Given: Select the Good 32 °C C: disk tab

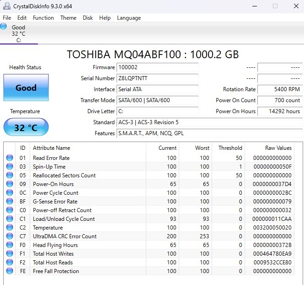Looking at the screenshot, I should click(x=18, y=33).
